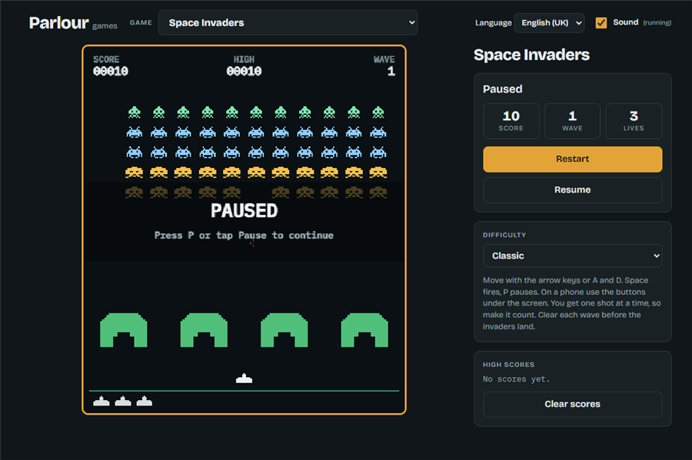
Task: Click the leftmost blue crab invader in second row
Action: pyautogui.click(x=134, y=132)
